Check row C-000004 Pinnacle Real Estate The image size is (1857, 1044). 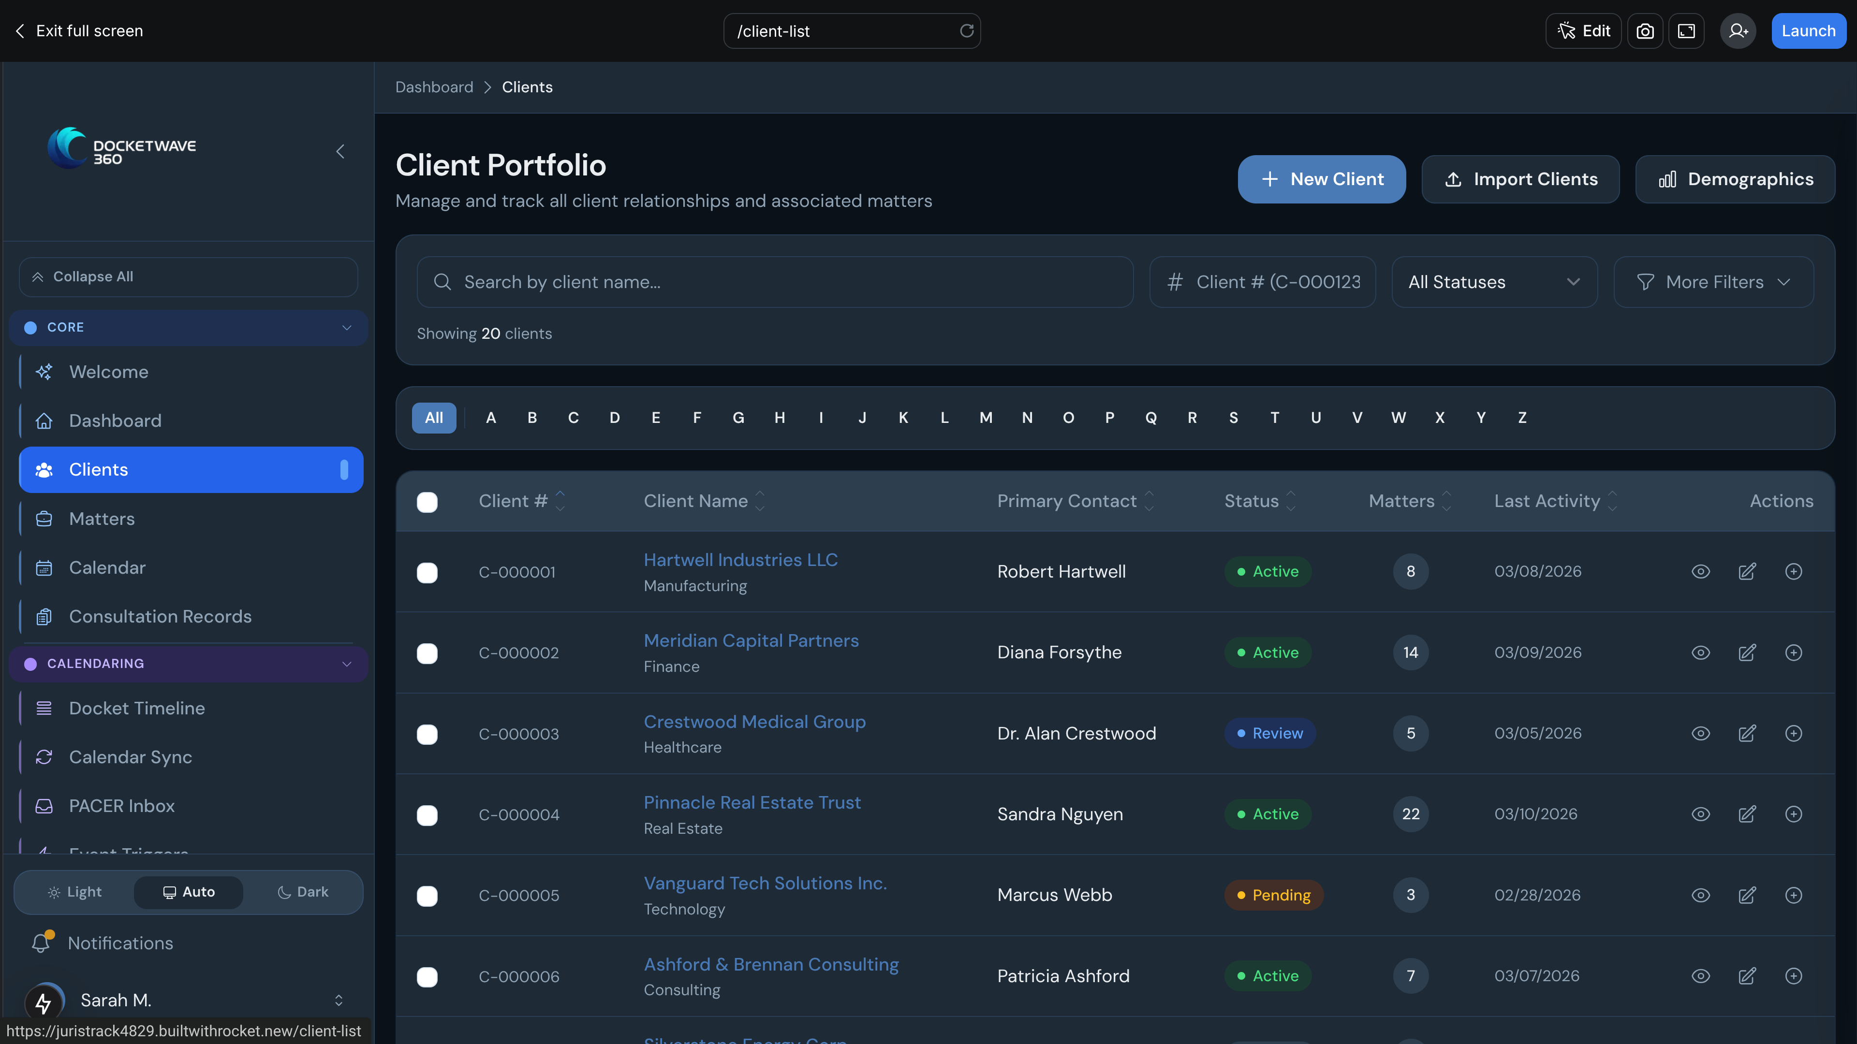pos(427,815)
